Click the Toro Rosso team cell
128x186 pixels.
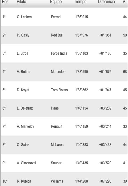[59, 90]
